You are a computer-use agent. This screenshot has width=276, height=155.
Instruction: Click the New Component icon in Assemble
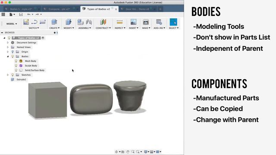click(81, 22)
